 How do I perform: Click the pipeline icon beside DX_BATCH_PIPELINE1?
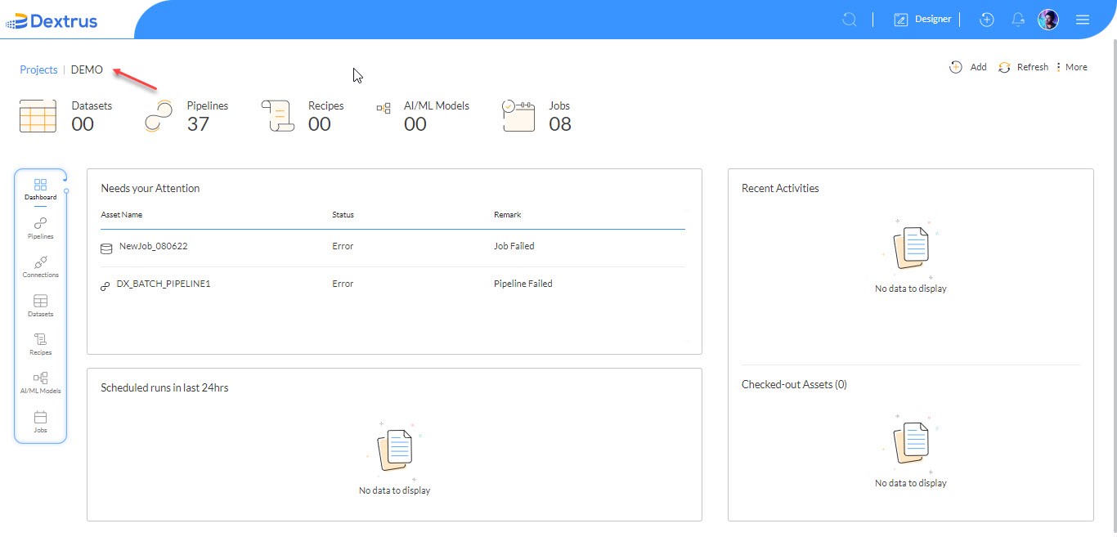pos(105,286)
